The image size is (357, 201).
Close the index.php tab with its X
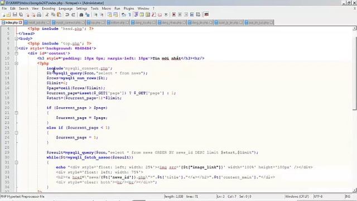[21, 22]
